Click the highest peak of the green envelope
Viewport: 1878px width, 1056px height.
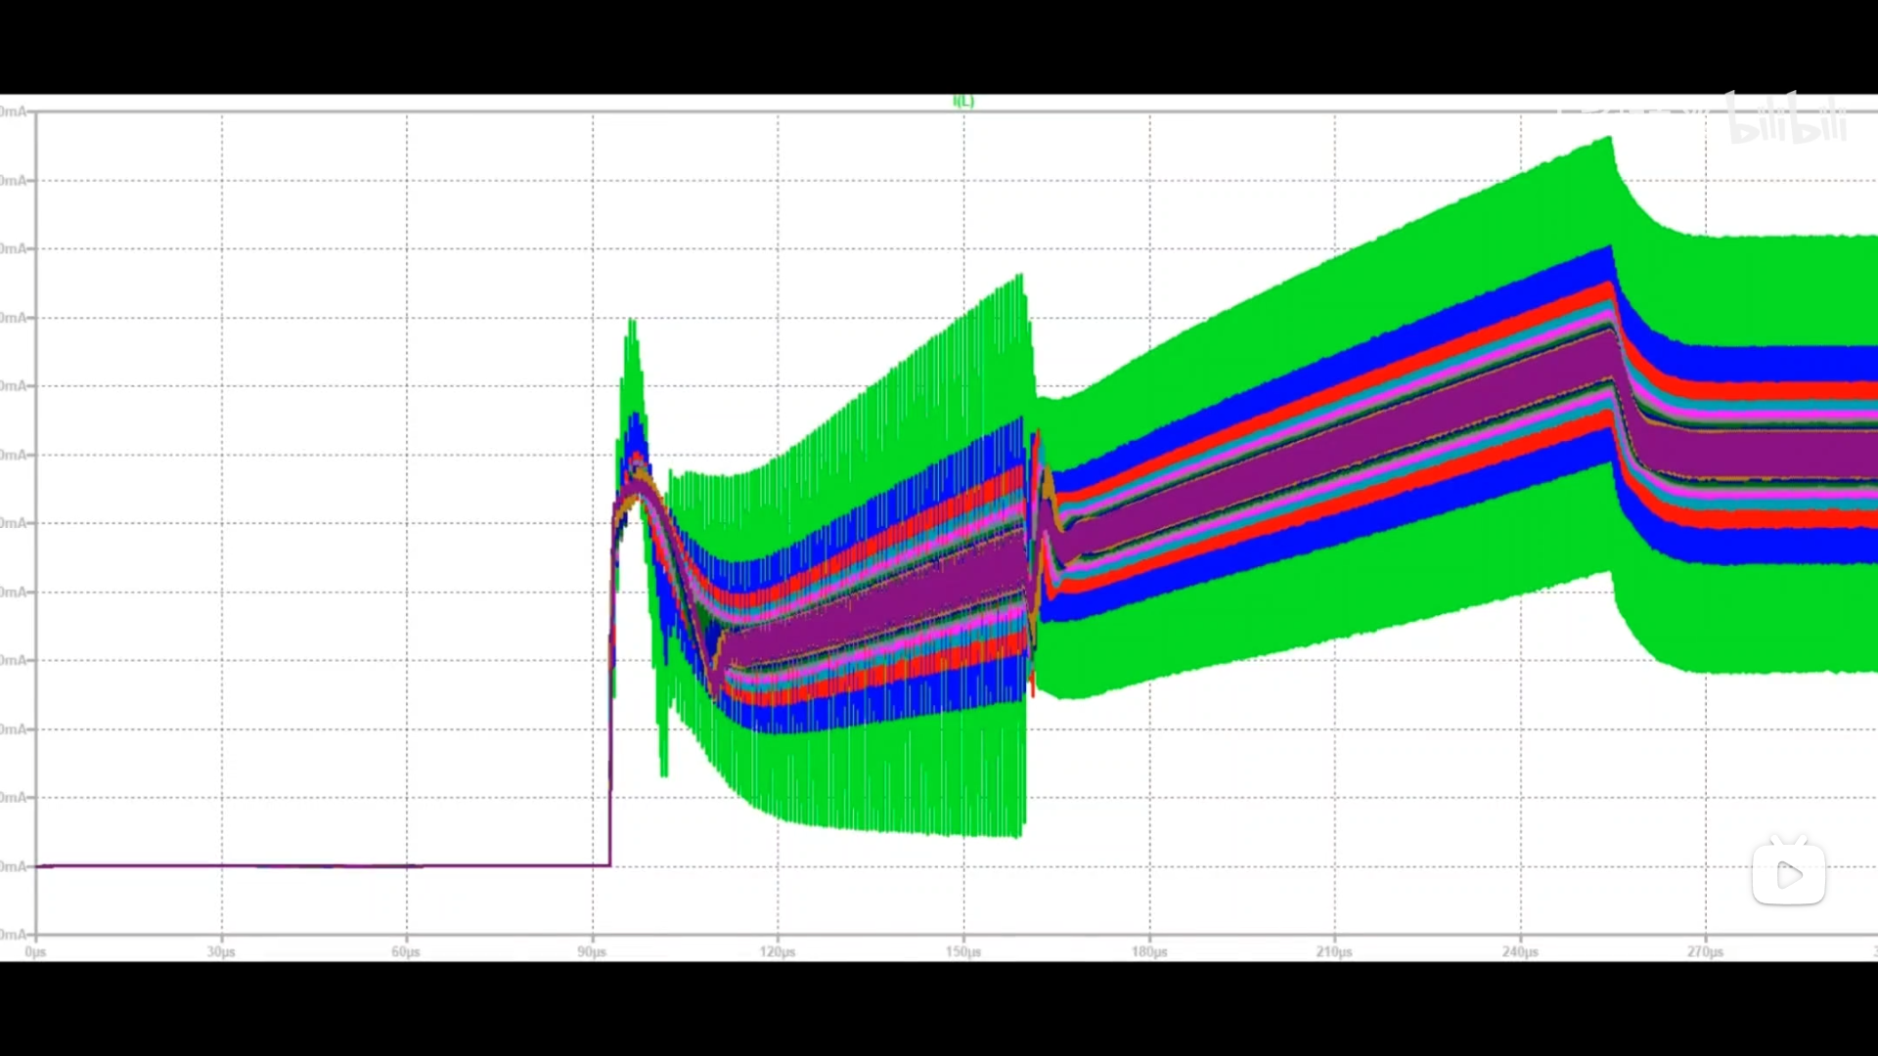(1610, 141)
